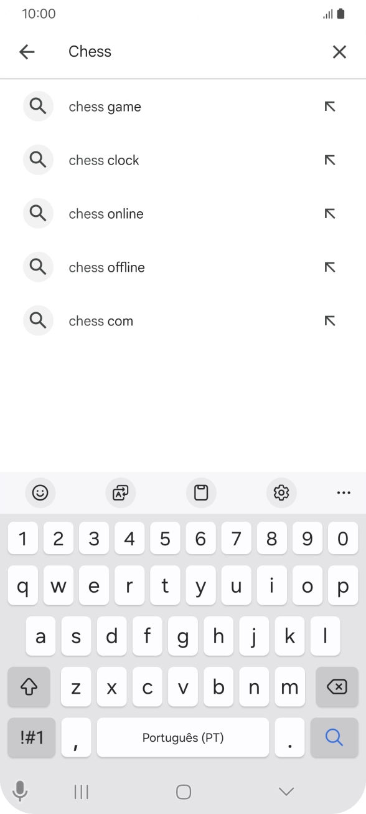366x814 pixels.
Task: Open the keyboard translate tool
Action: pyautogui.click(x=120, y=492)
